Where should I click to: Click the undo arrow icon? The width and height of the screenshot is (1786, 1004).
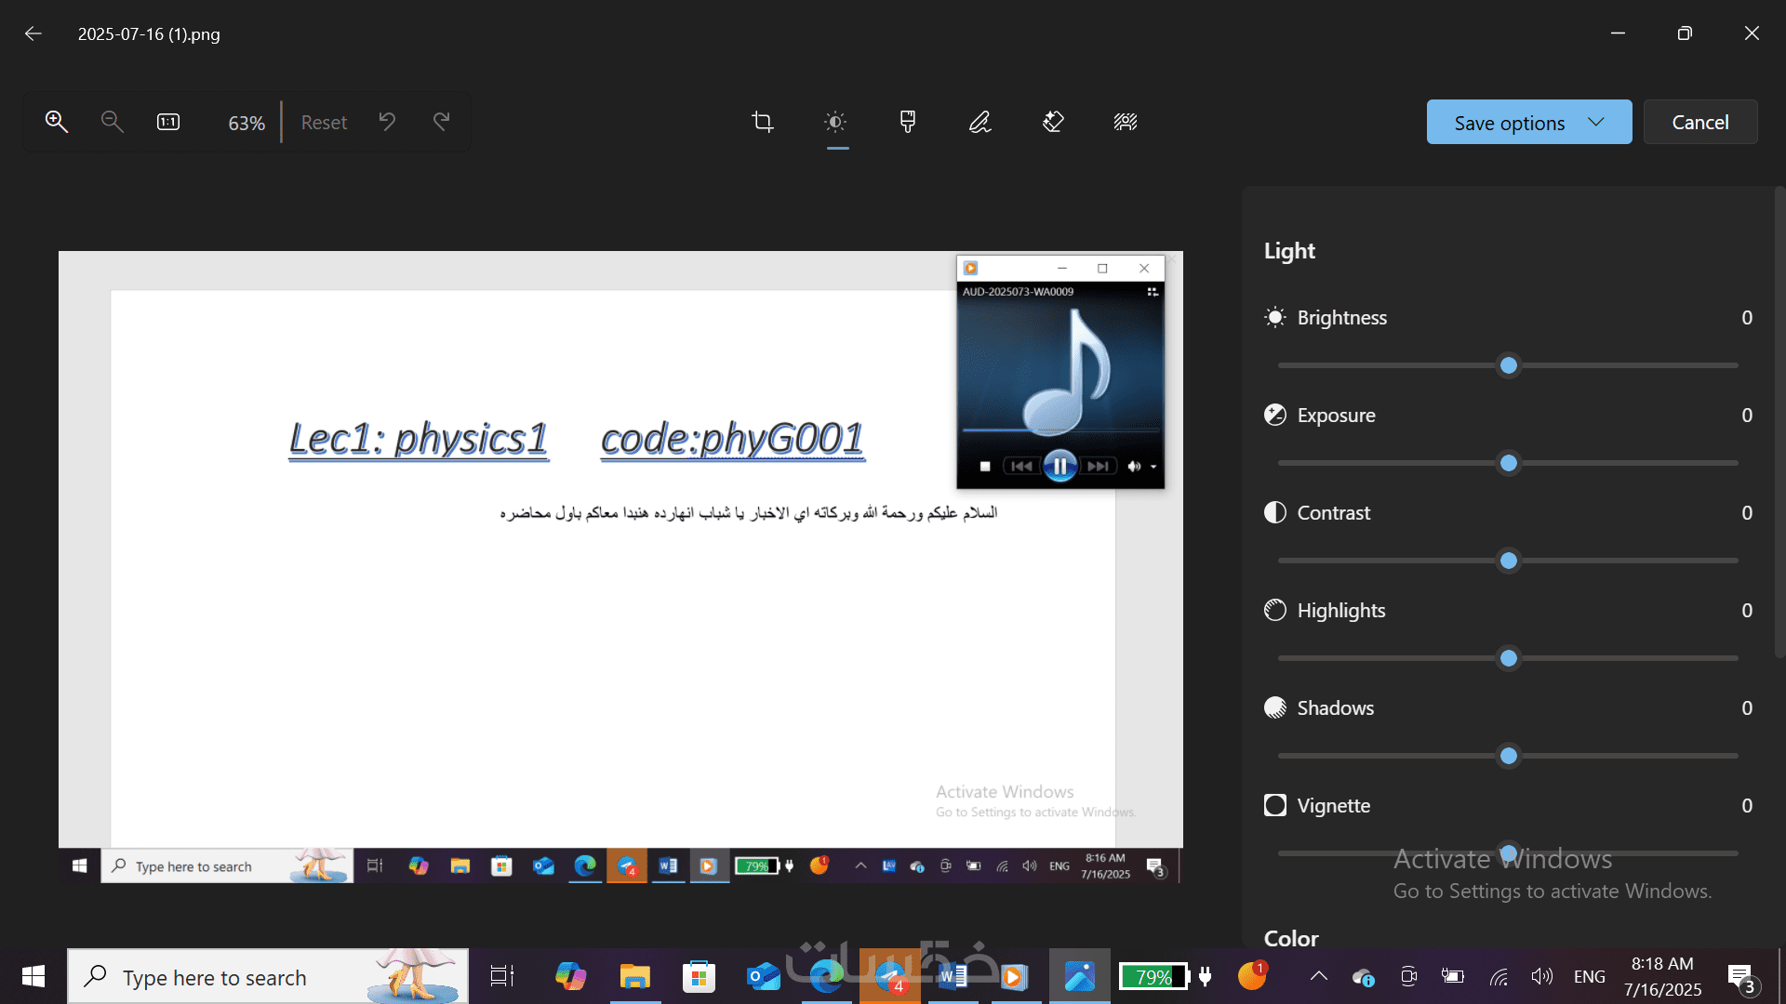[387, 122]
